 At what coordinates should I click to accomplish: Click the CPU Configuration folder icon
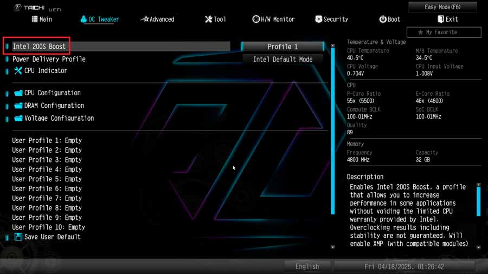pos(18,93)
